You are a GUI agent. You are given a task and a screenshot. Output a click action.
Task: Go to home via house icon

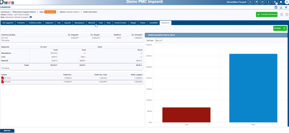[281, 2]
